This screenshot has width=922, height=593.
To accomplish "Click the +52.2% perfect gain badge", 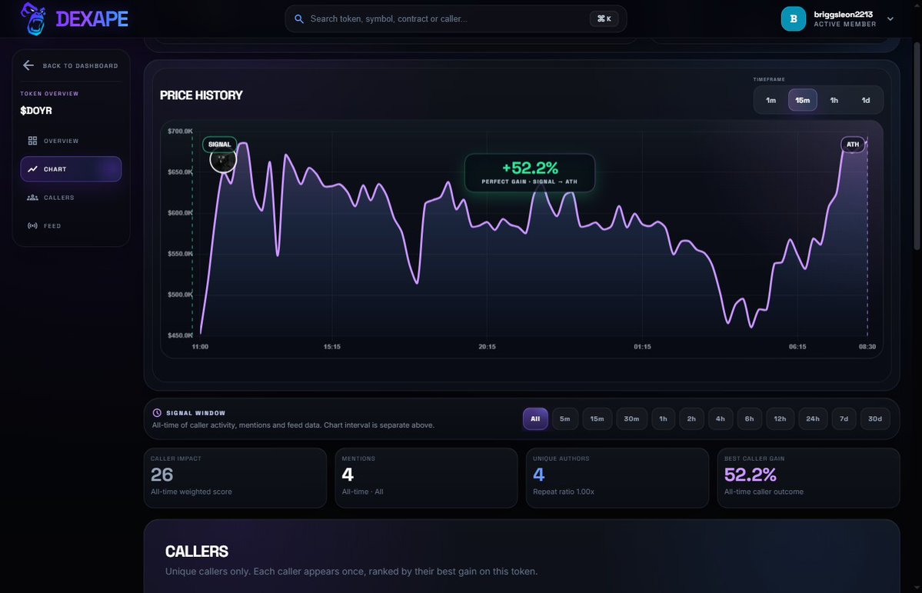I will (x=530, y=173).
